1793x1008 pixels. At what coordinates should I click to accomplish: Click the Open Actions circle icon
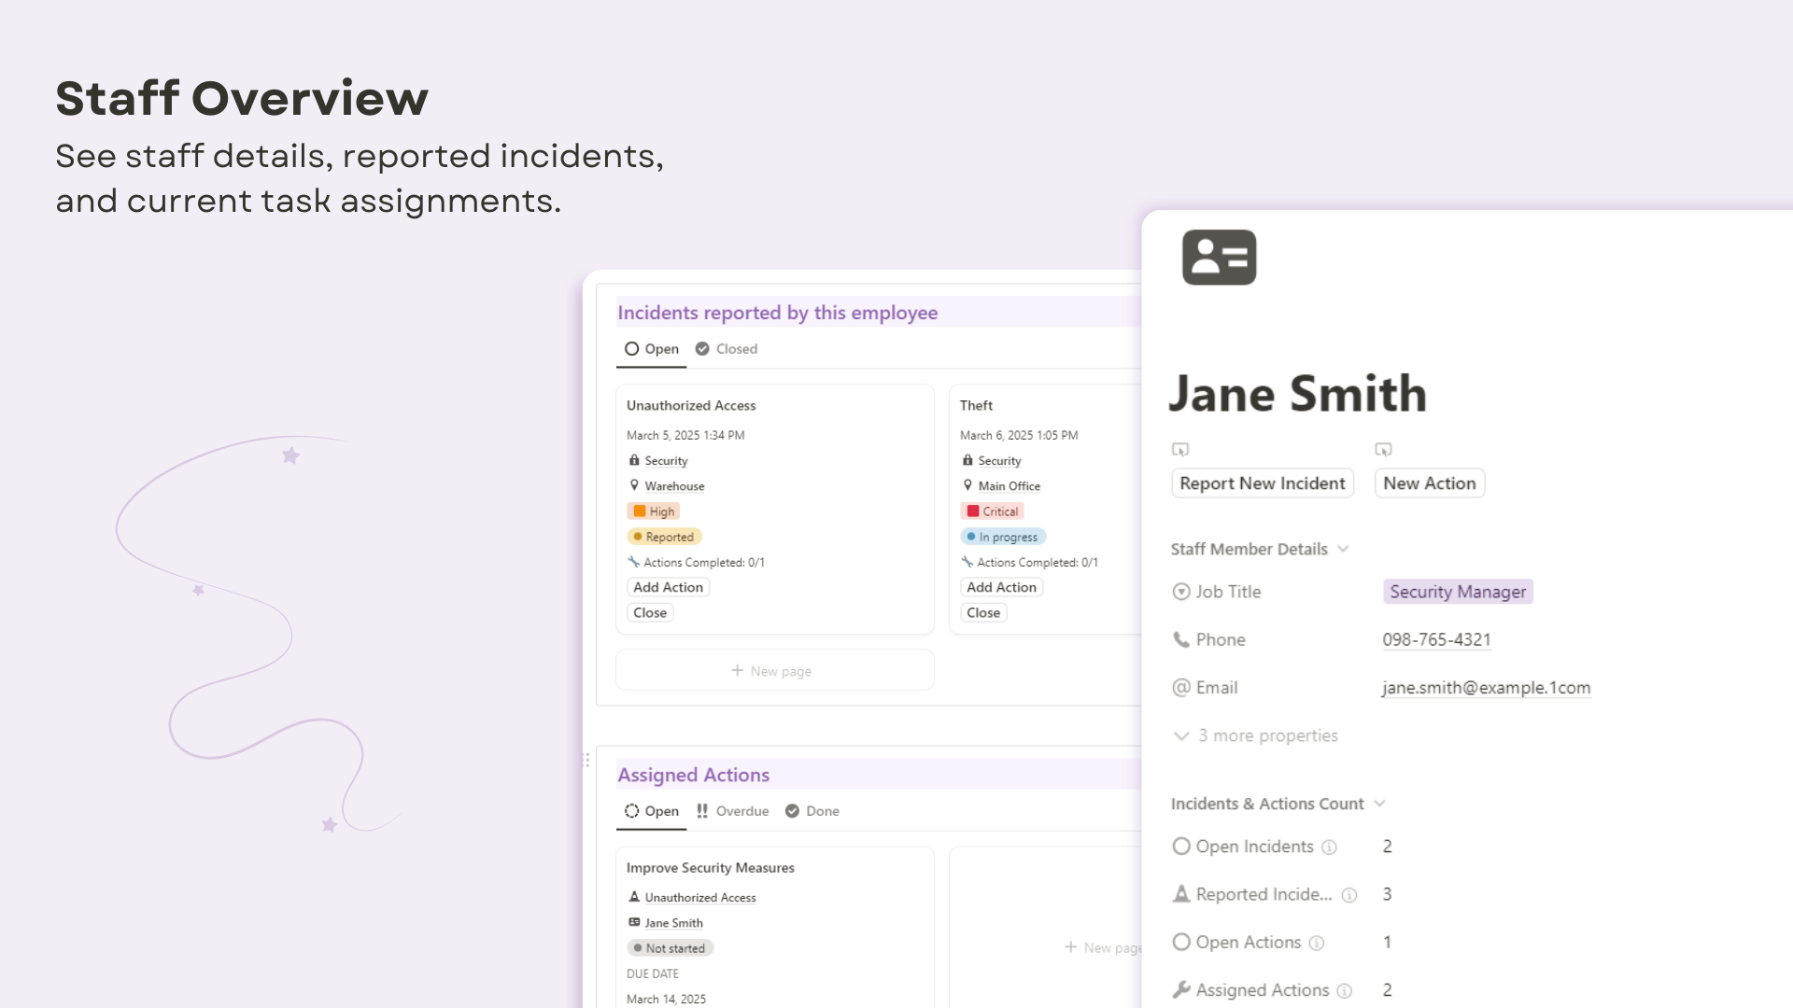coord(1181,942)
